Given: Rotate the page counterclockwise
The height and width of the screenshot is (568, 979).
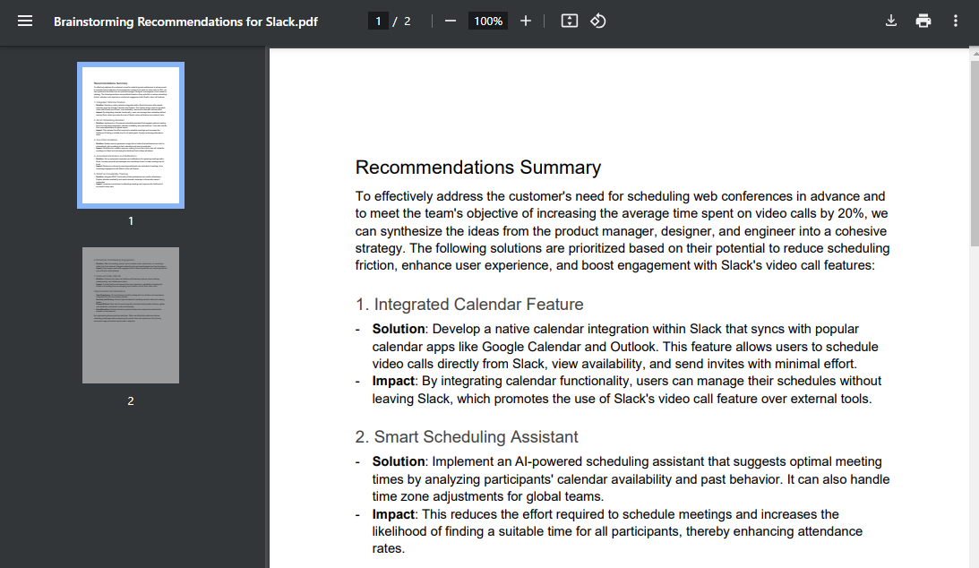Looking at the screenshot, I should click(x=597, y=21).
